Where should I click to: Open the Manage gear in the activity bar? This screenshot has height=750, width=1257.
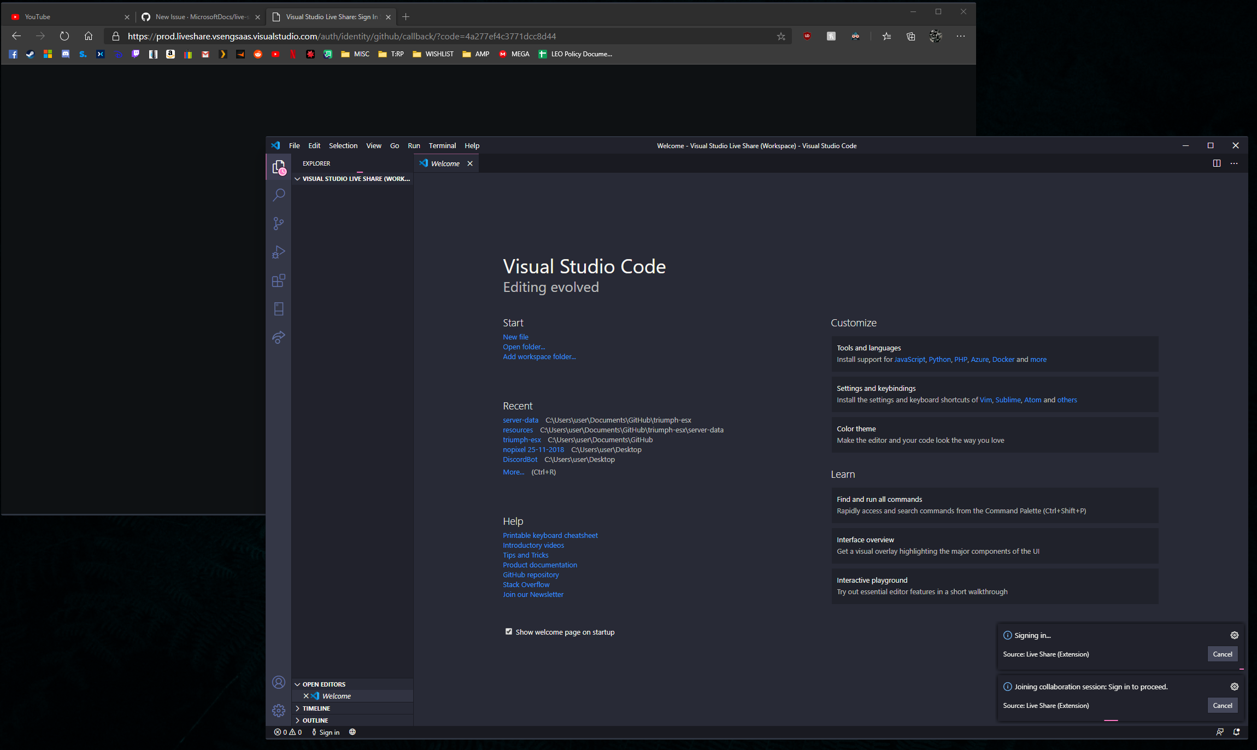[x=279, y=711]
